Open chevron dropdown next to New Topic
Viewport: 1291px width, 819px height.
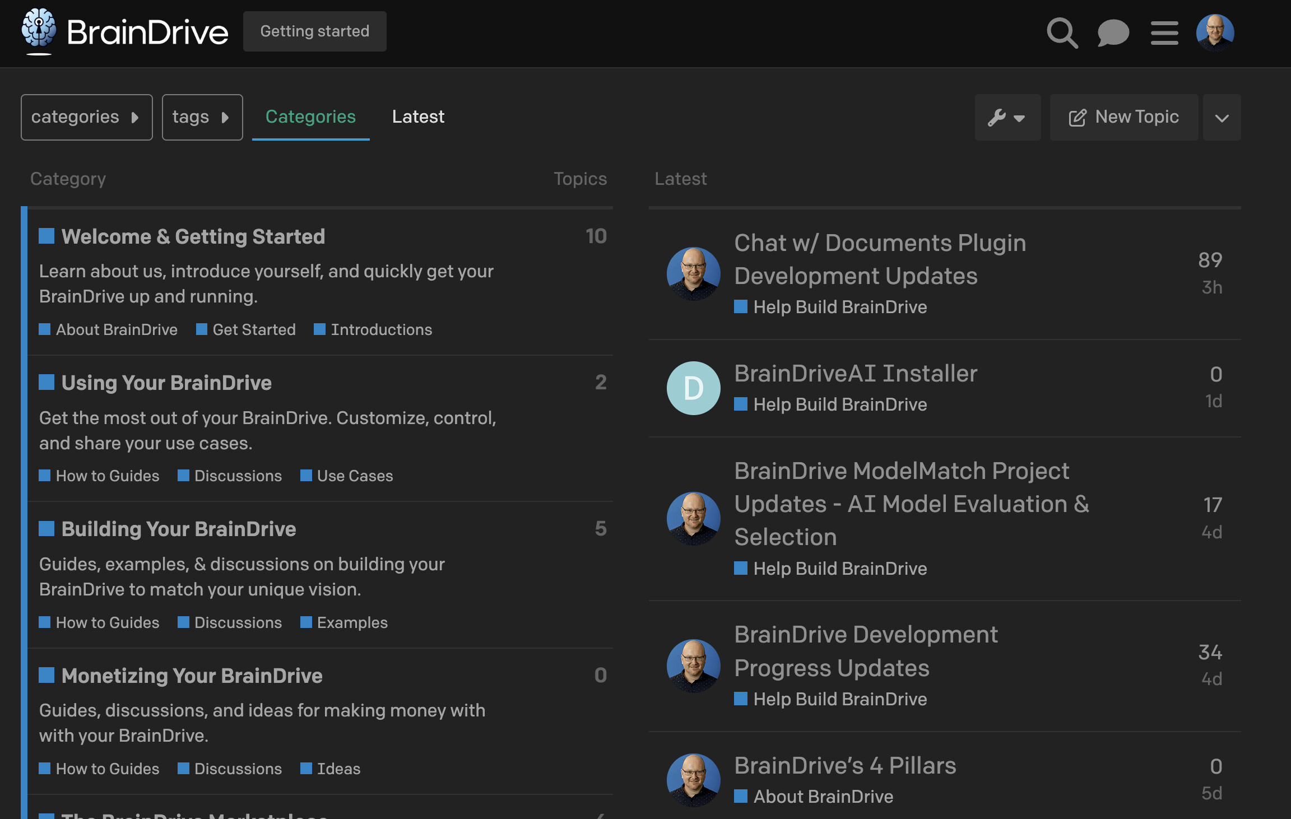[1222, 118]
